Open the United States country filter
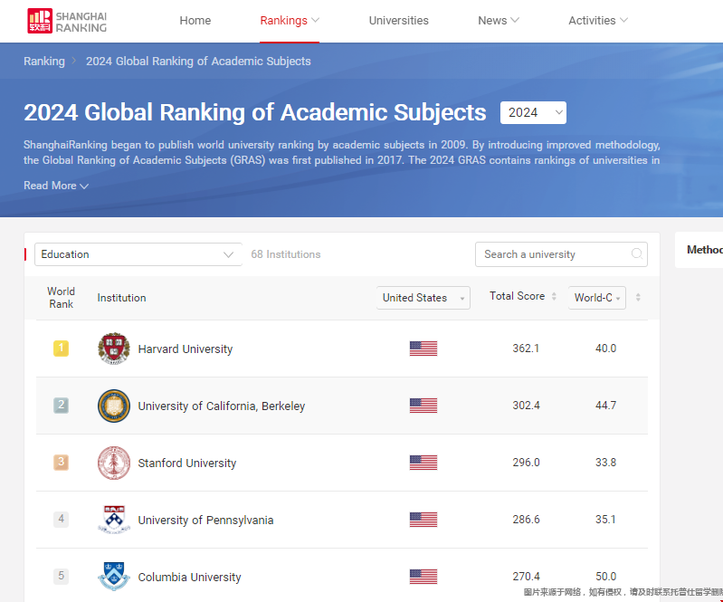723x602 pixels. tap(423, 298)
